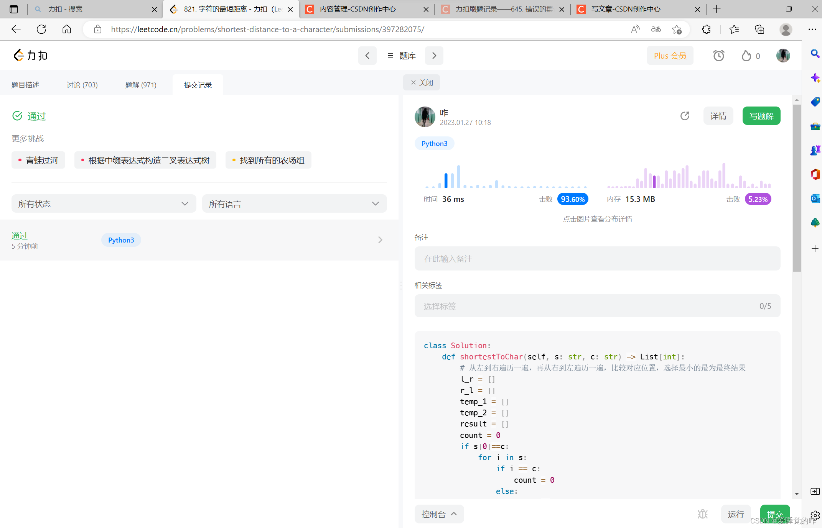Open Copilot sparkle sidebar icon

tap(815, 78)
